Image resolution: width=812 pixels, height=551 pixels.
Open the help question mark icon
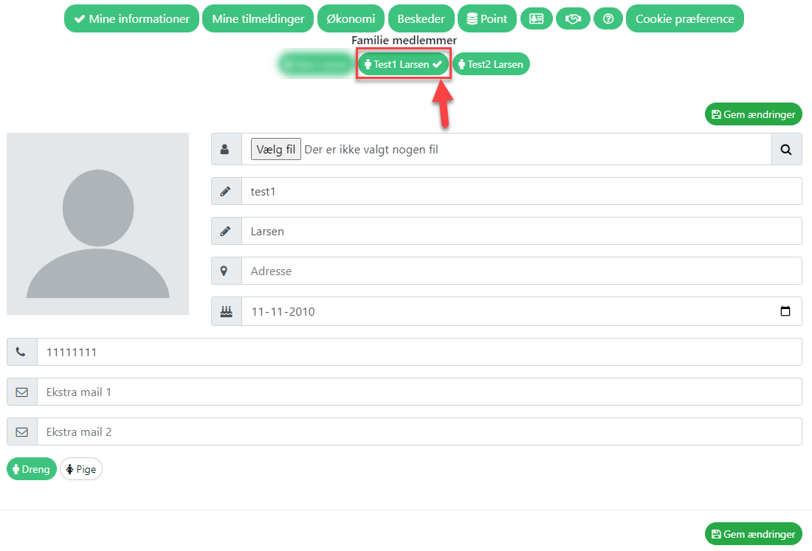click(608, 19)
